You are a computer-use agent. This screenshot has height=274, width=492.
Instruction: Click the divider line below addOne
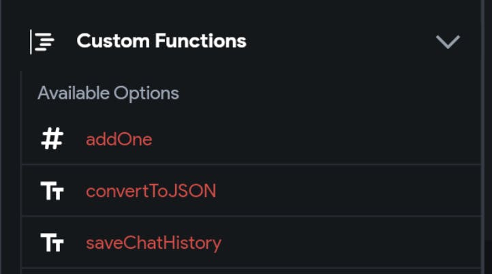tap(251, 165)
